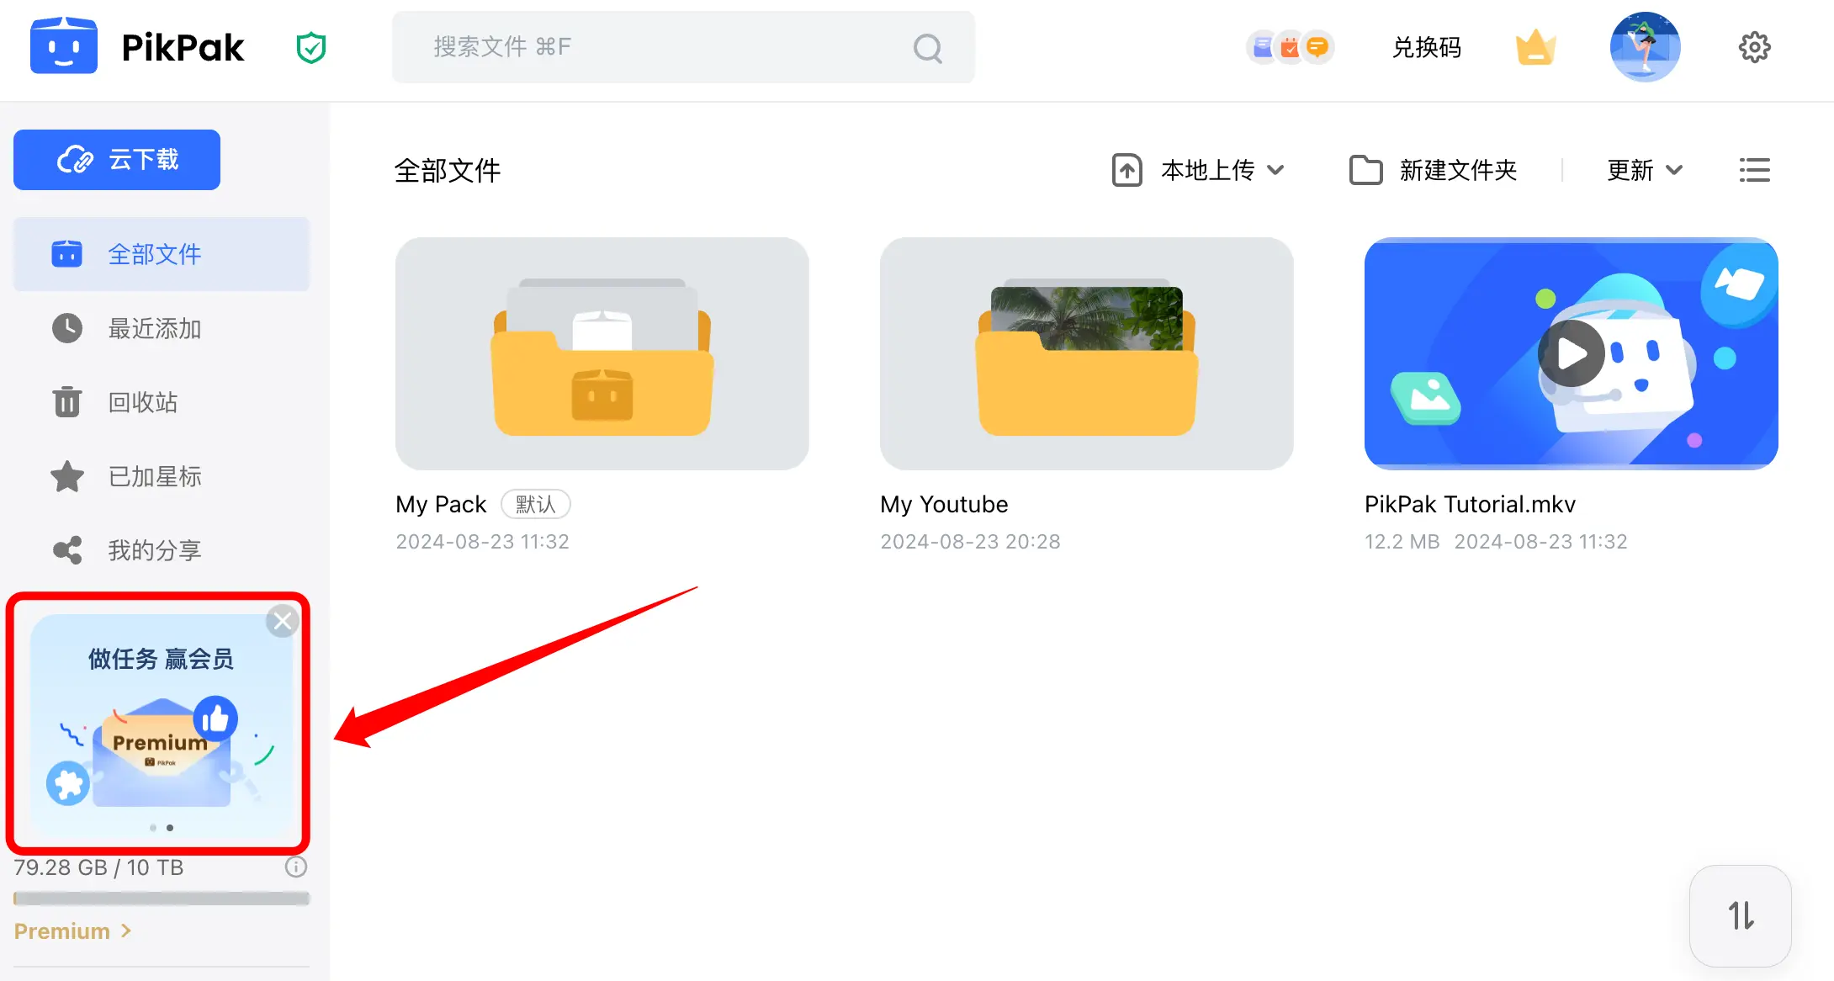
Task: Click the date 2024-08-23 20:28
Action: point(970,541)
